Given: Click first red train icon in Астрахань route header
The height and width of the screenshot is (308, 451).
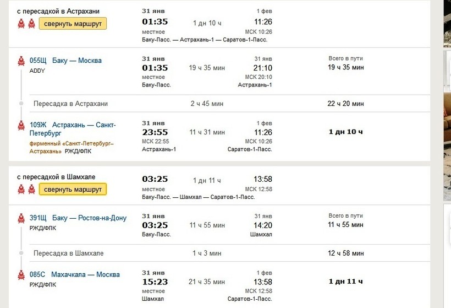Looking at the screenshot, I should pyautogui.click(x=21, y=23).
